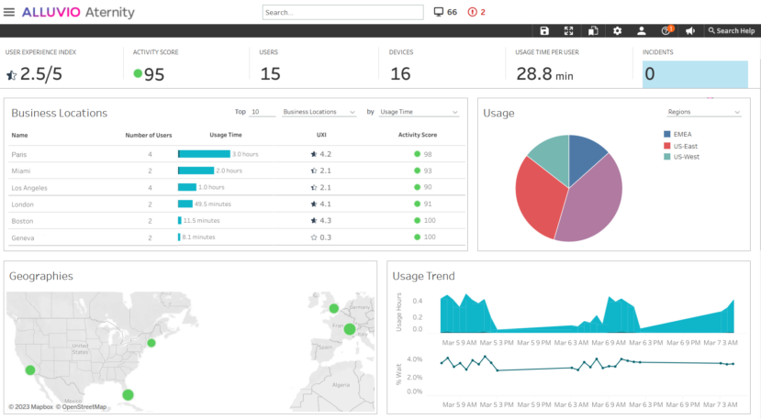Click the fullscreen expand icon
The width and height of the screenshot is (761, 419).
(x=569, y=30)
